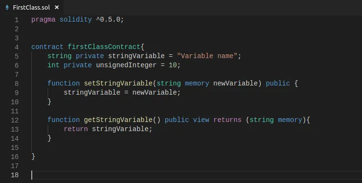
Task: Click line number 12 in the gutter
Action: (x=14, y=120)
